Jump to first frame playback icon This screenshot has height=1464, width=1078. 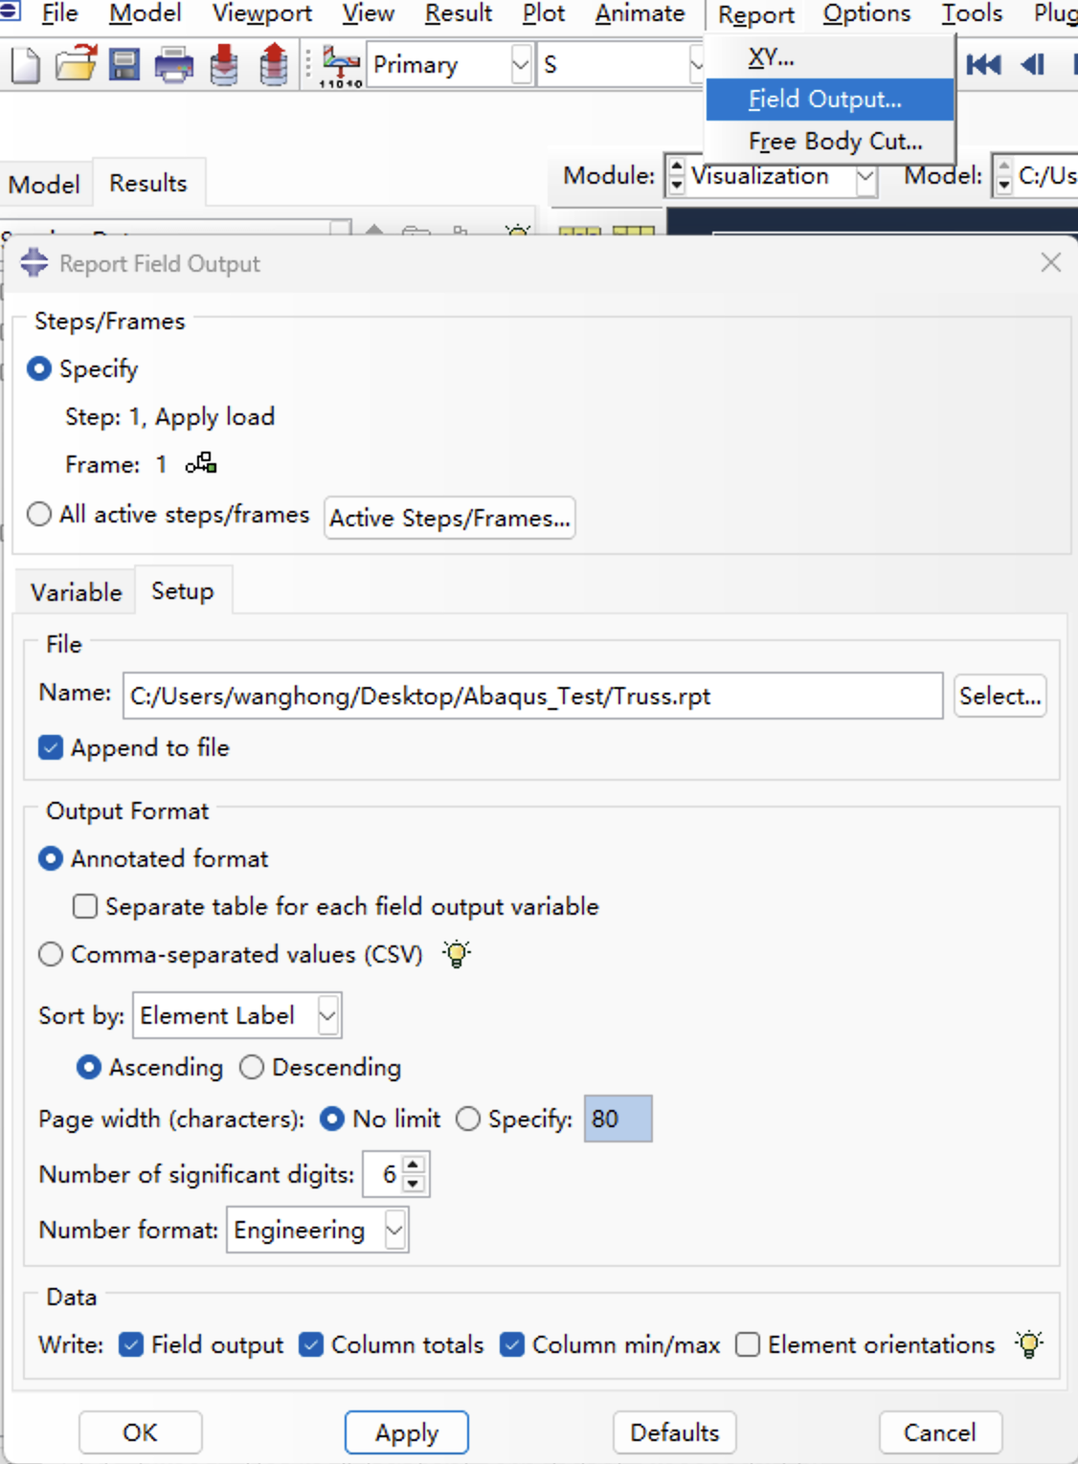(983, 65)
